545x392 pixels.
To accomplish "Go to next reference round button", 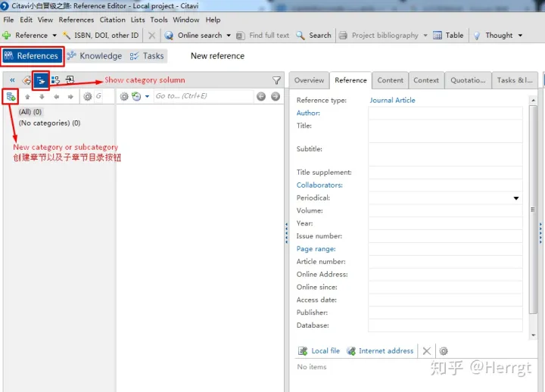I will click(276, 96).
